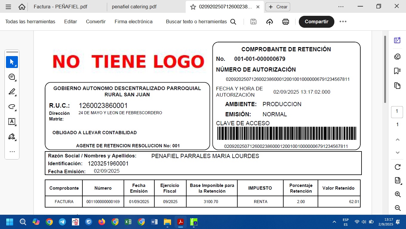Open the comment tool in left toolbar
The height and width of the screenshot is (229, 406).
tap(12, 77)
